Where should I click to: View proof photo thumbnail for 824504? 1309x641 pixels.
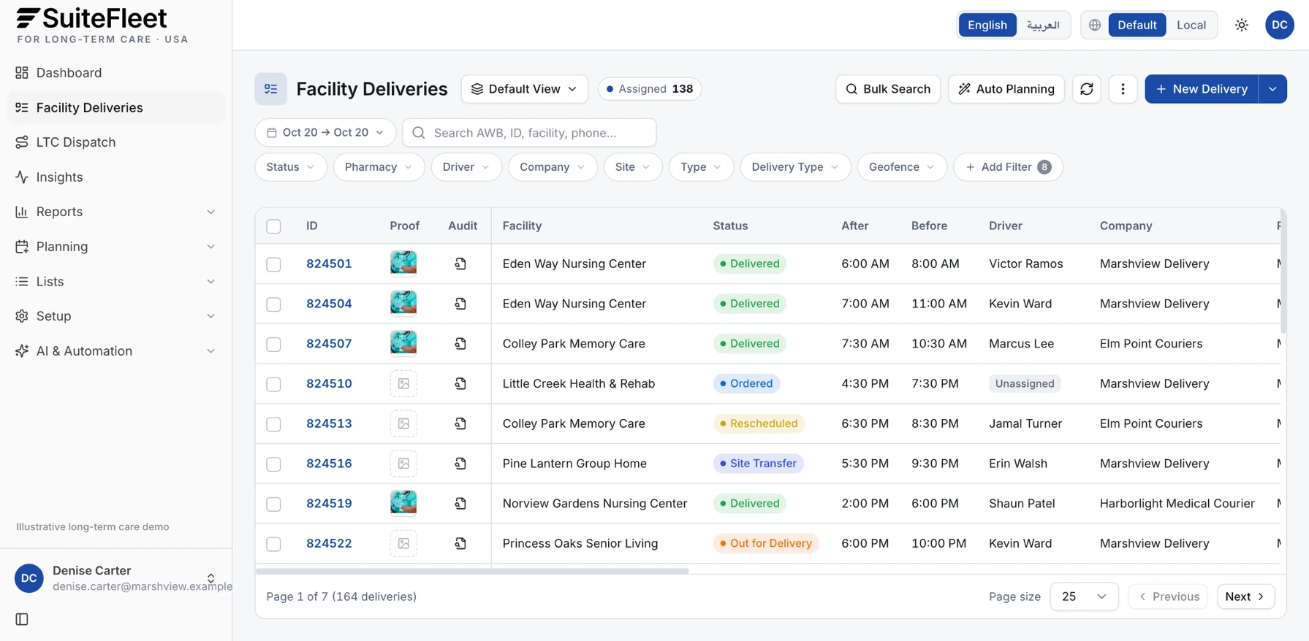[x=403, y=303]
